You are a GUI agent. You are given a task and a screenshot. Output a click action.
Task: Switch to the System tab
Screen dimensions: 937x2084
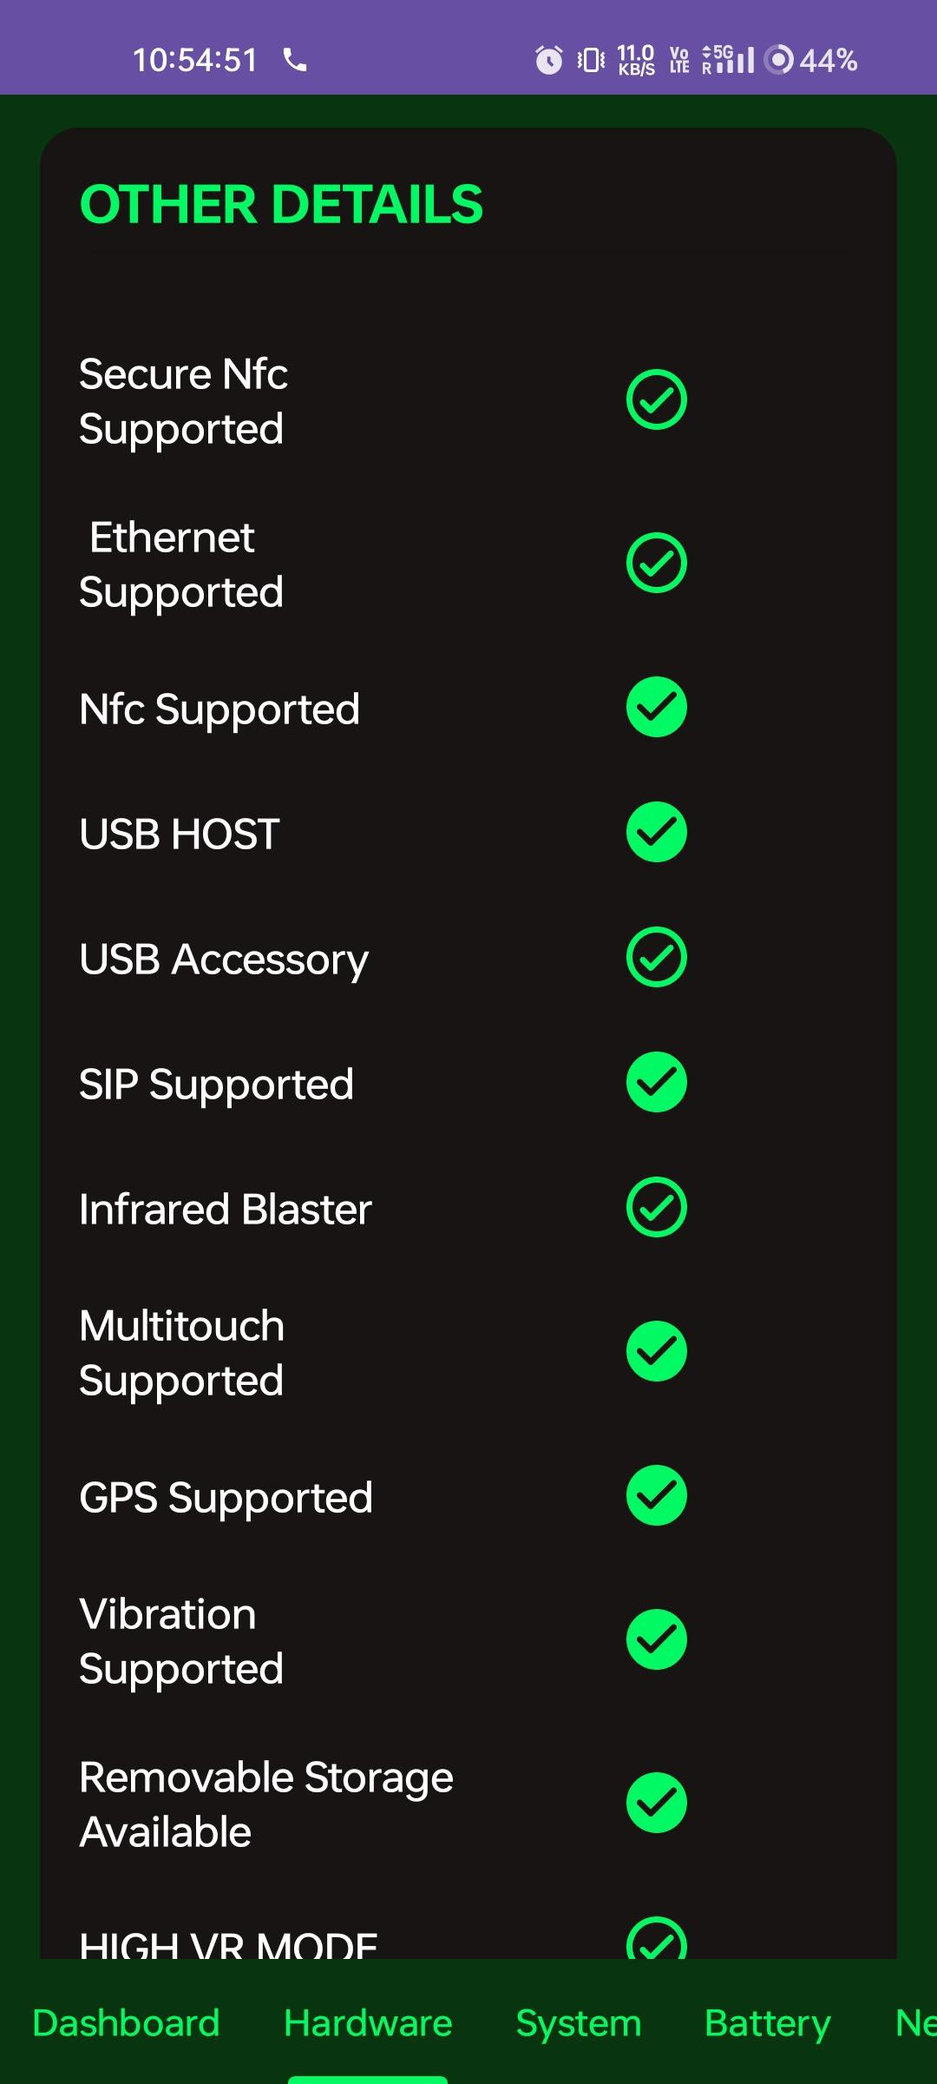579,2023
